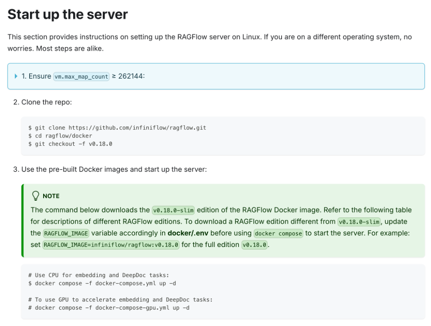
Task: Click the 'git checkout -f v0.18.0' line
Action: tap(70, 144)
